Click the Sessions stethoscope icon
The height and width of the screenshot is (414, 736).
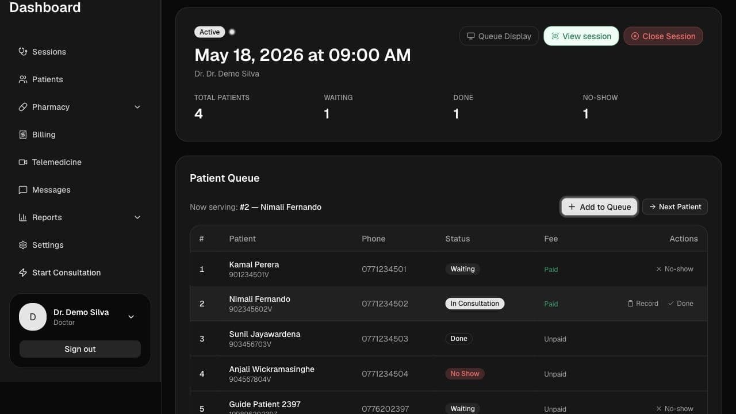coord(23,52)
